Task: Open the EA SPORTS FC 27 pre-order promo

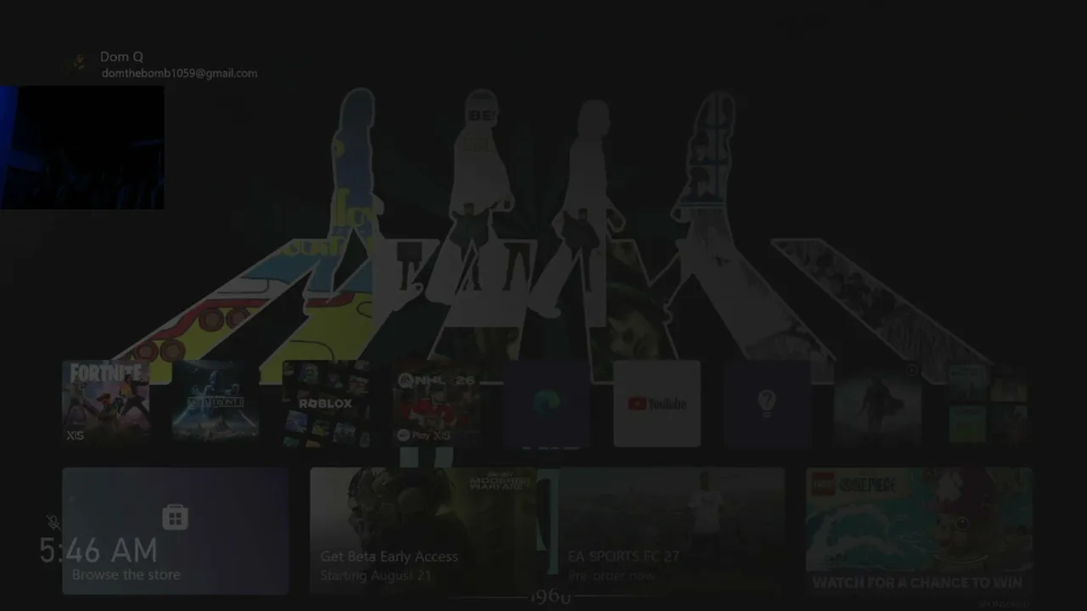Action: tap(671, 531)
